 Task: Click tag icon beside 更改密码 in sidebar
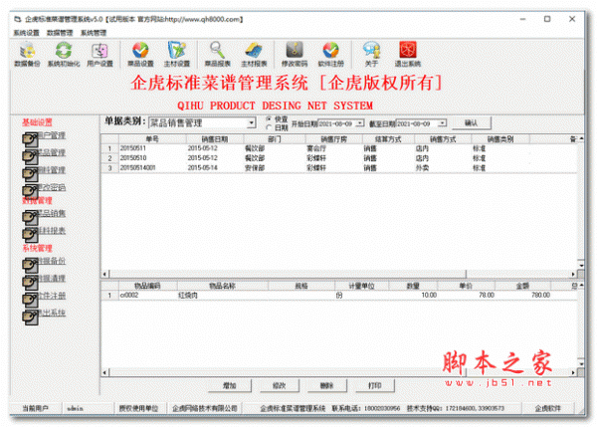tap(30, 191)
